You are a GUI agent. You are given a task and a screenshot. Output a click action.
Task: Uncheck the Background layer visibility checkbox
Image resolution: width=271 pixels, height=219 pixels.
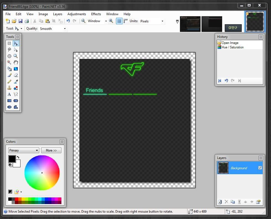(260, 168)
